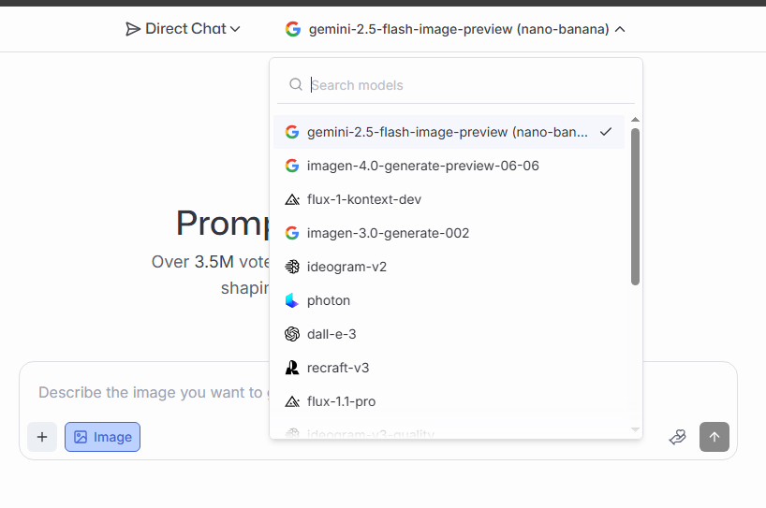Collapse the gemini-2.5-flash-image-preview model selector

[x=620, y=29]
